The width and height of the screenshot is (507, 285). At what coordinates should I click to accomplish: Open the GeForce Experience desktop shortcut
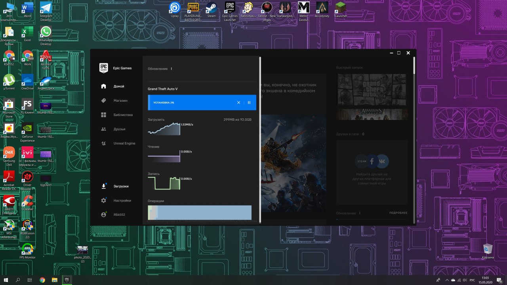tap(27, 132)
